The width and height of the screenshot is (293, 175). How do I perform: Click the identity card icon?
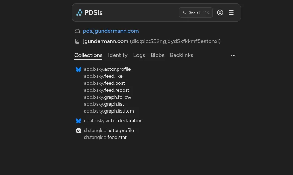tap(77, 41)
